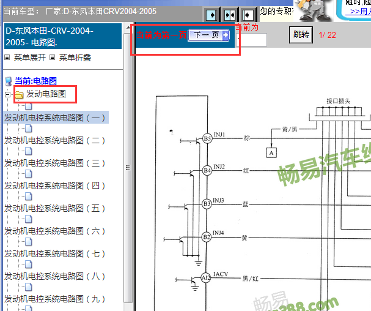The width and height of the screenshot is (371, 311).
Task: Click the 跳转 jump button
Action: (301, 35)
